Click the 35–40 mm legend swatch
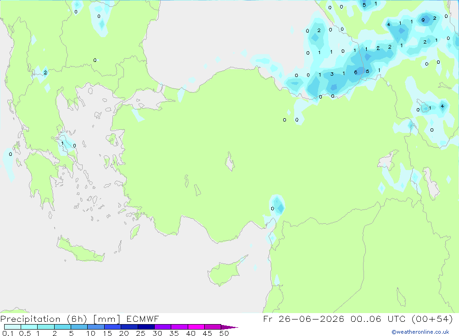Screen dimensions: 459x336 point(179,327)
